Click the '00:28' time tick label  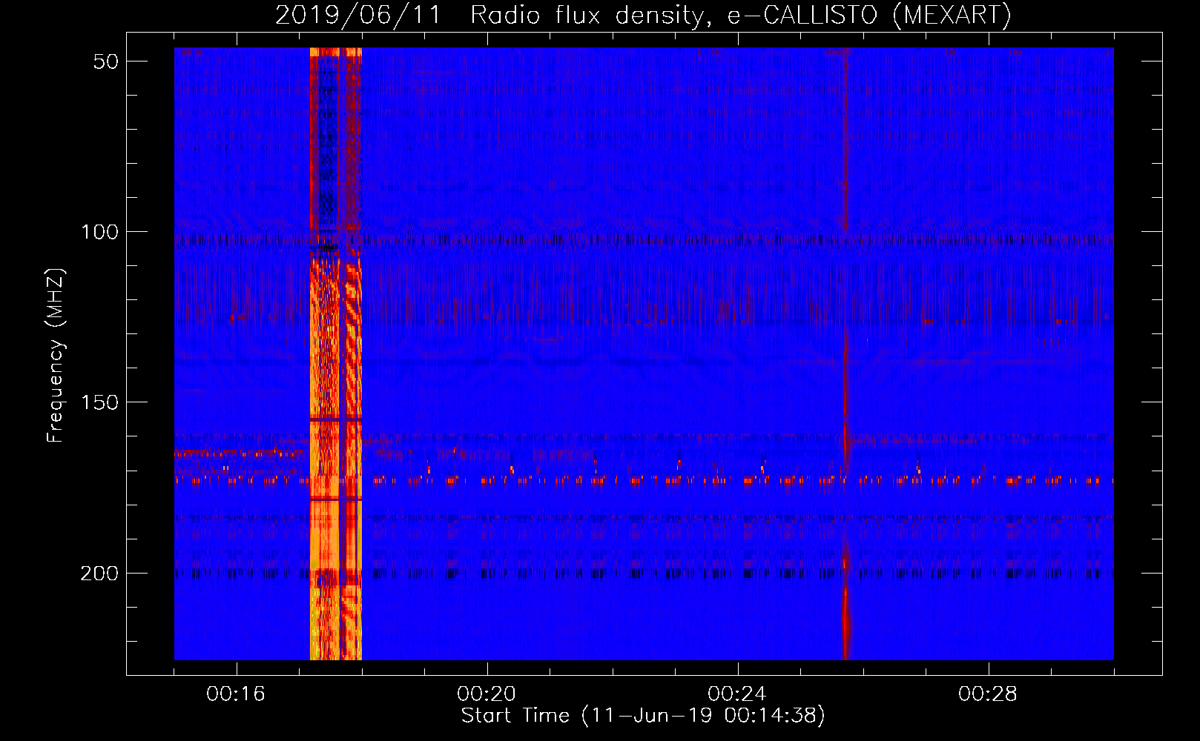point(988,694)
